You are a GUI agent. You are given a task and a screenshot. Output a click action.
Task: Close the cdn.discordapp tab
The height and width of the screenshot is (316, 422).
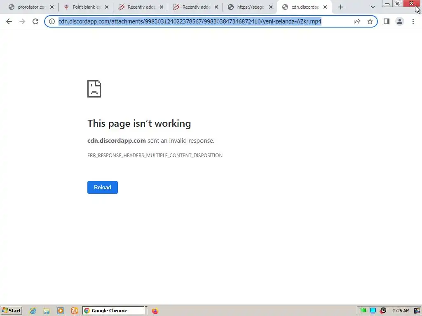click(325, 7)
